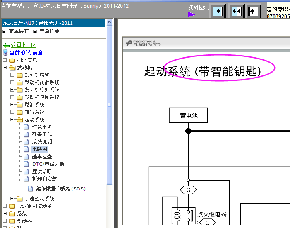The width and height of the screenshot is (290, 228).
Task: Click the 东风日产-N17(新阳光)-2011 header
Action: [54, 23]
